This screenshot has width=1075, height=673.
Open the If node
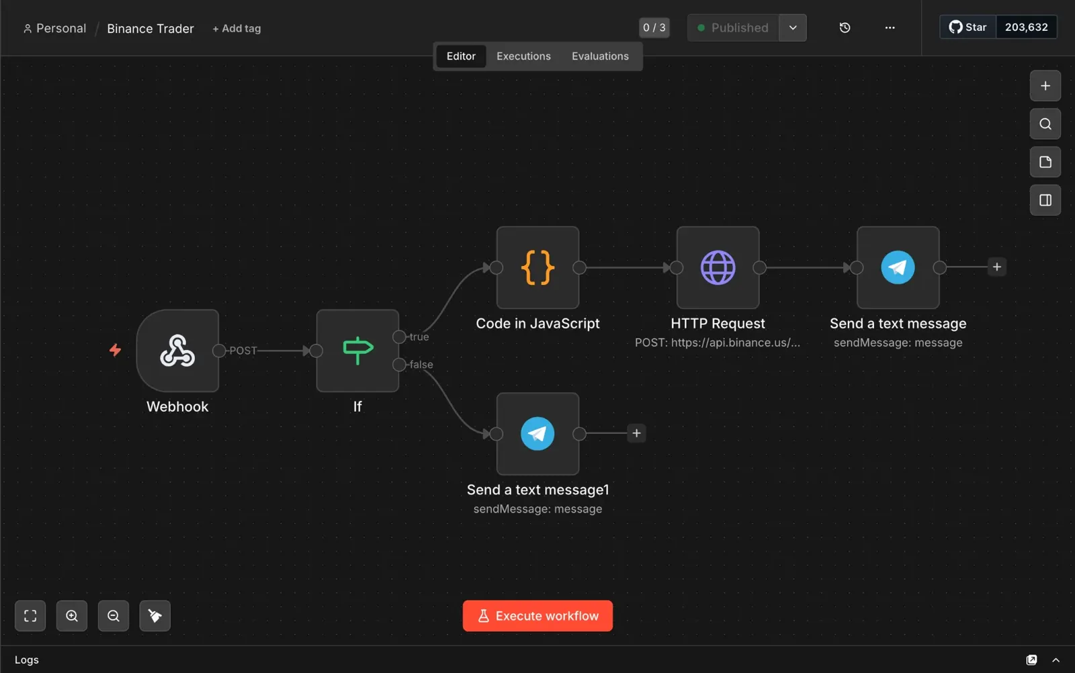[357, 351]
